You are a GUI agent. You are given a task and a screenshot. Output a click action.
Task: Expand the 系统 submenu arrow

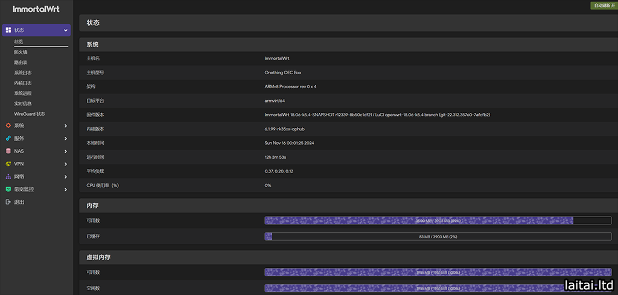65,125
